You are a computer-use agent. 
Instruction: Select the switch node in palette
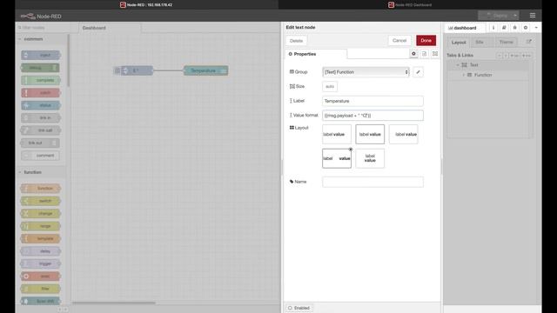coord(41,201)
